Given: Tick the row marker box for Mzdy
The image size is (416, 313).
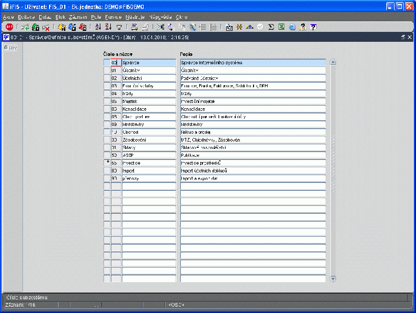Looking at the screenshot, I should (107, 94).
